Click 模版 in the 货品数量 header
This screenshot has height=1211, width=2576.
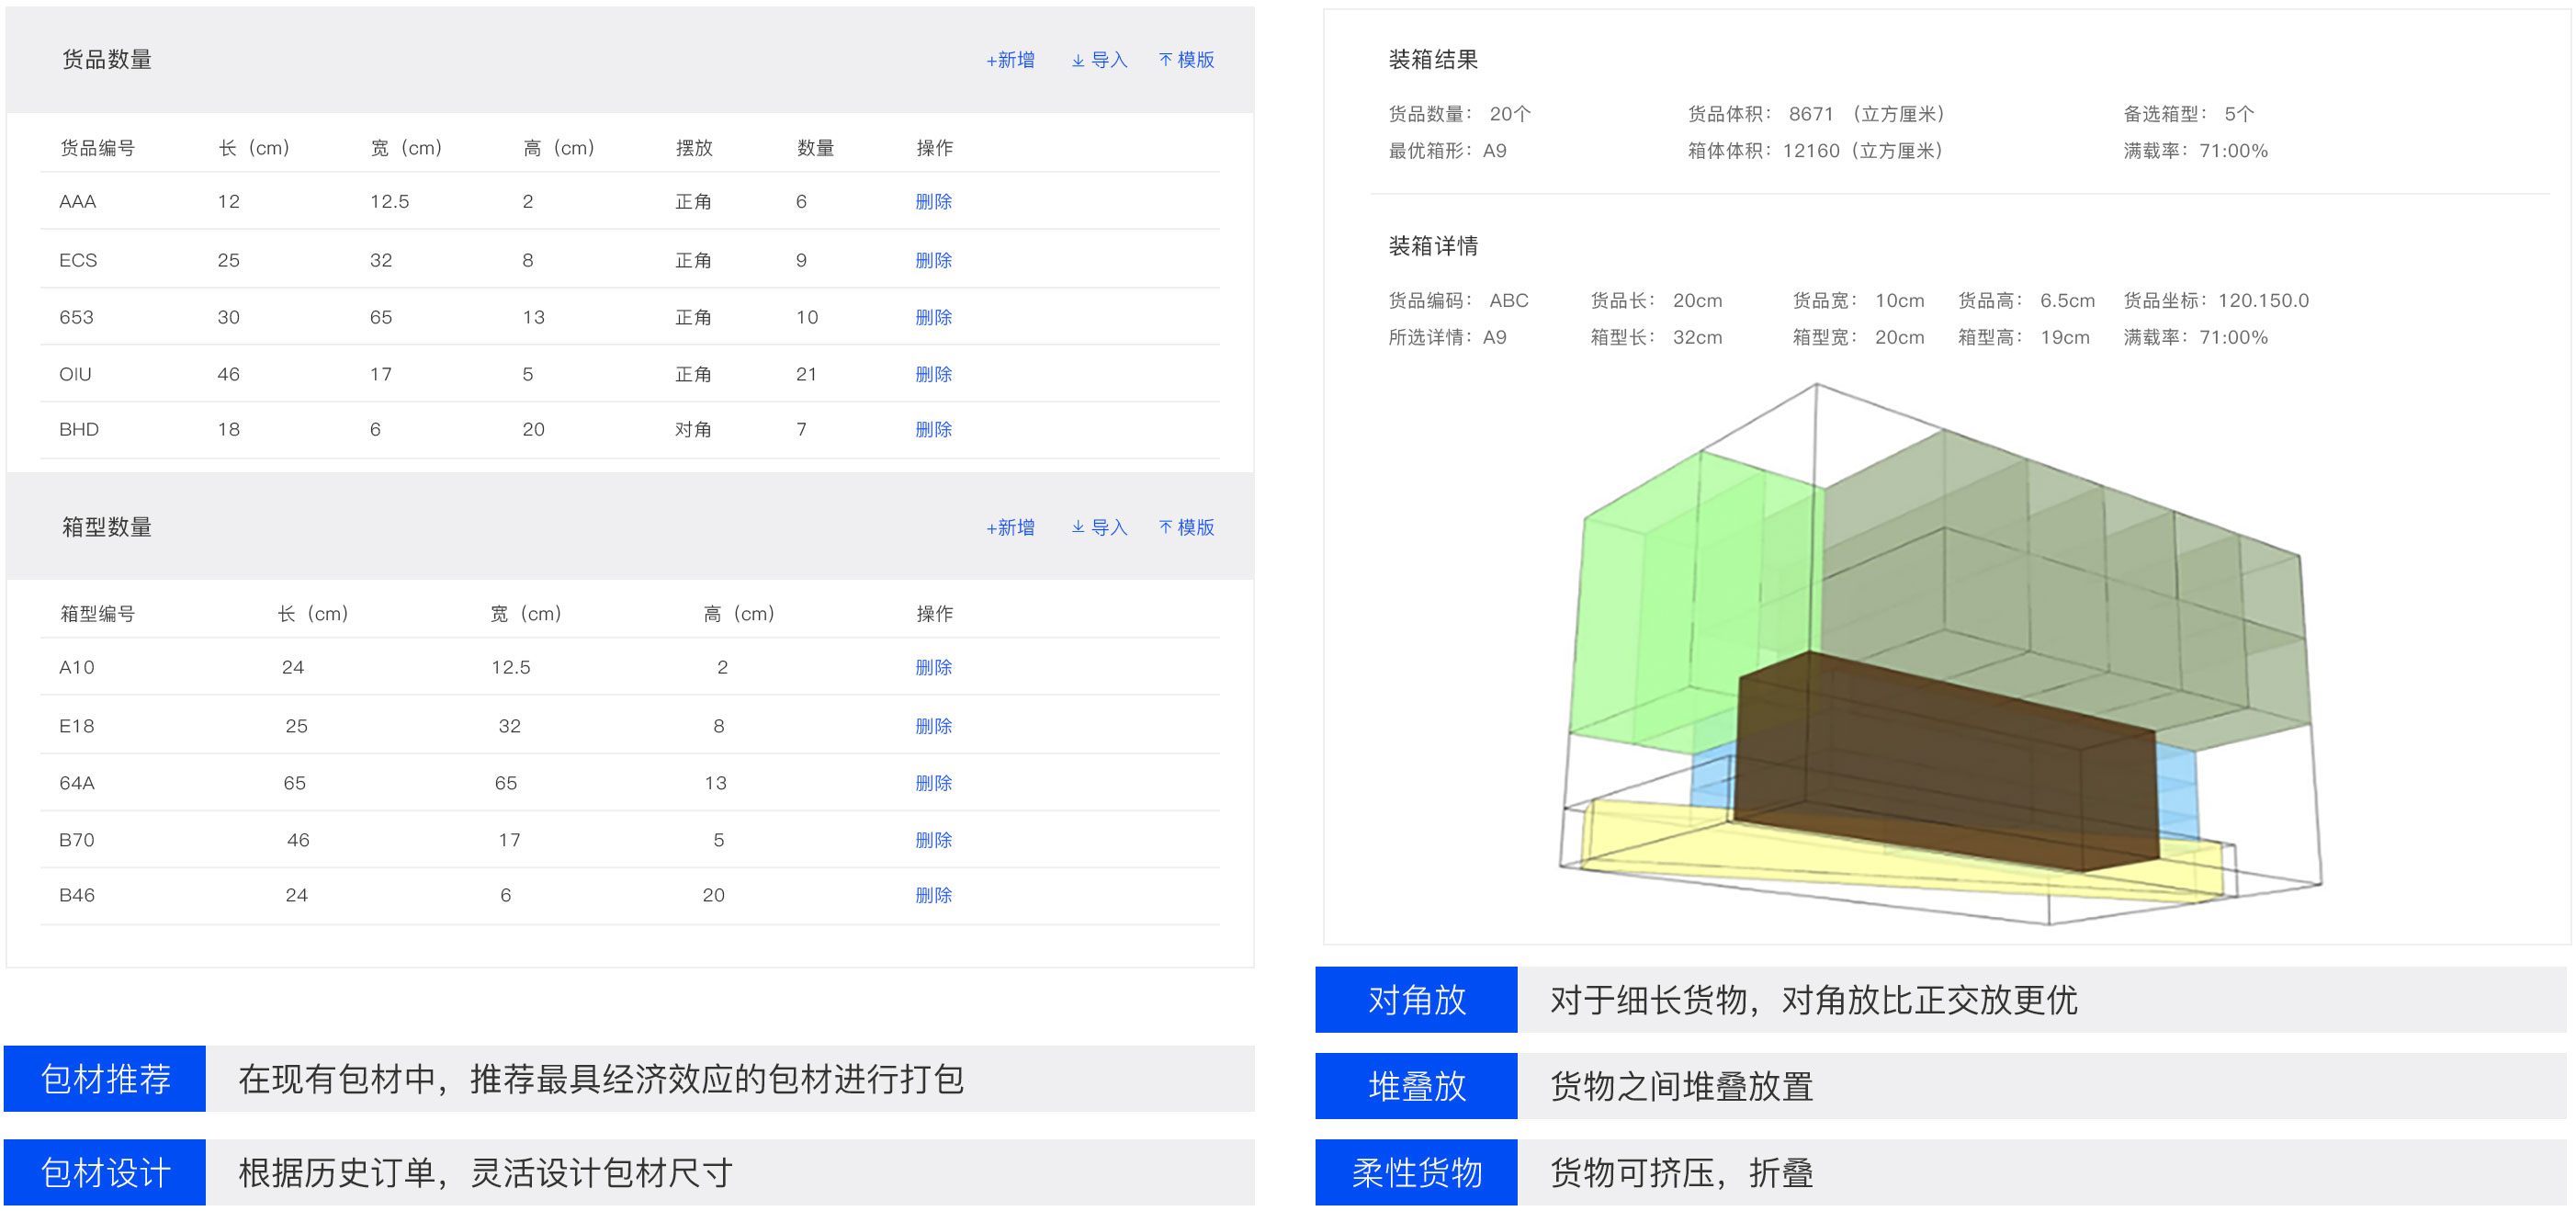pos(1186,60)
